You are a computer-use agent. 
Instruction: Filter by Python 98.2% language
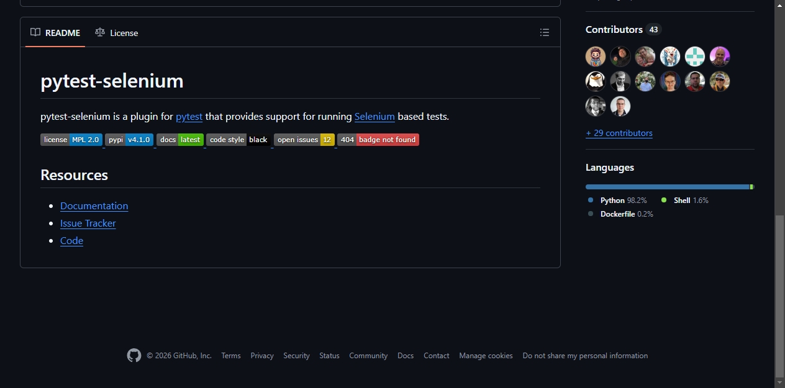click(x=617, y=201)
